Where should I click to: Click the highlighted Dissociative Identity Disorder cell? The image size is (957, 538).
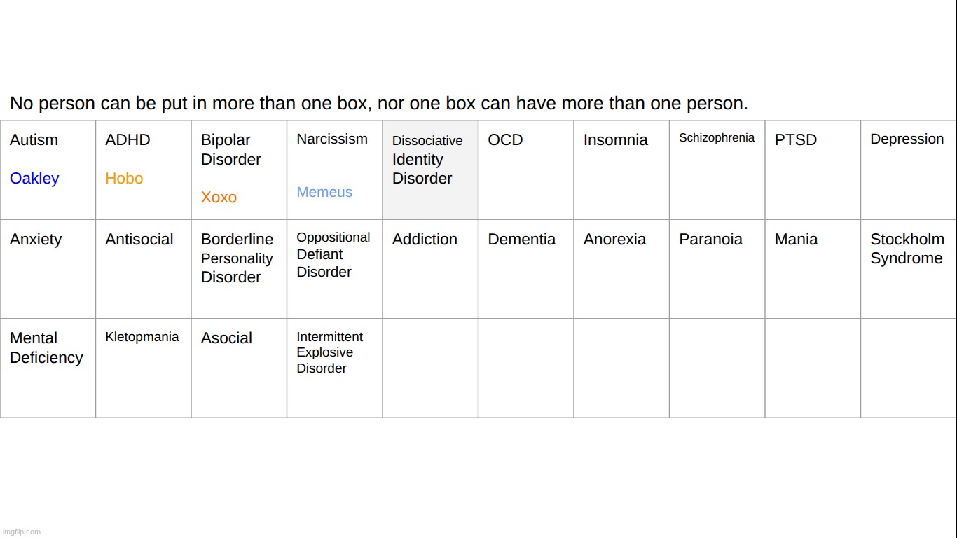[x=430, y=170]
